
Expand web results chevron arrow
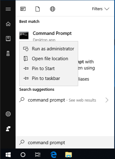coord(107,100)
